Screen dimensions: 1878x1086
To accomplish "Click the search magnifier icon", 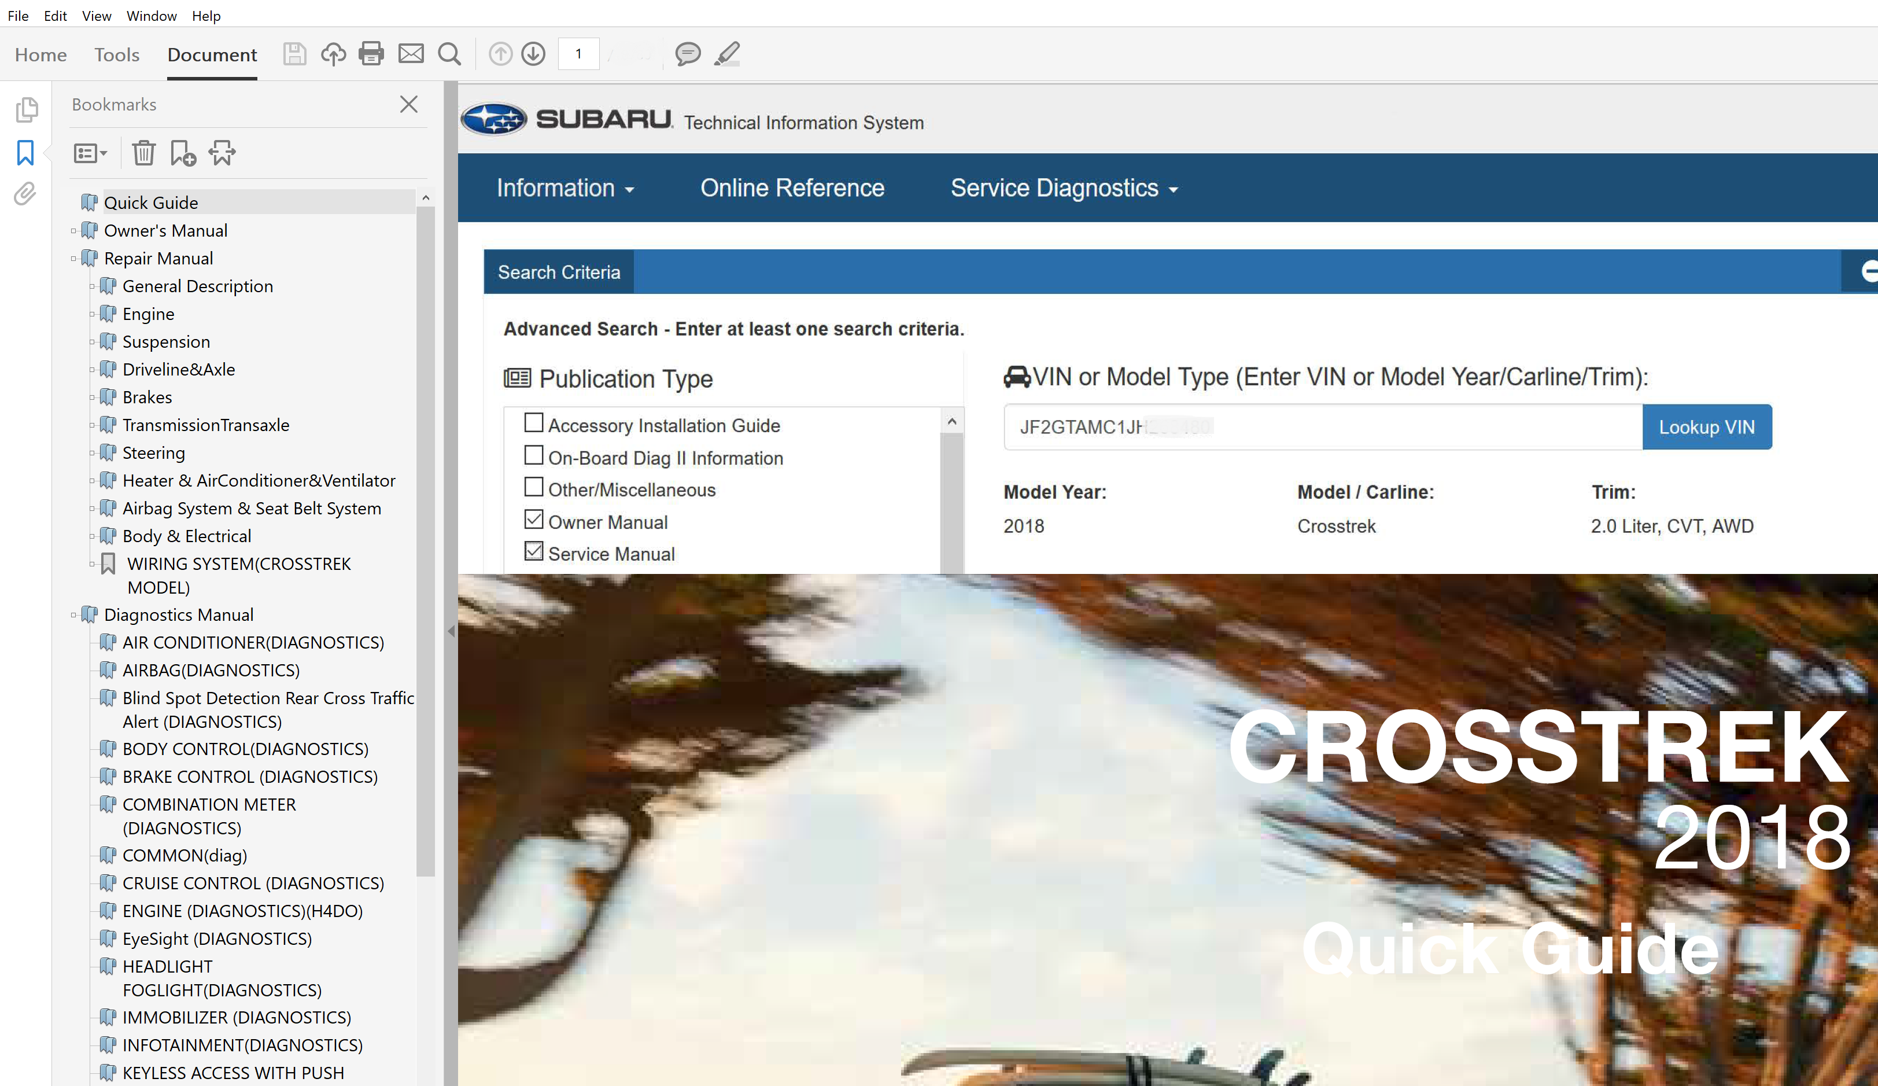I will pos(449,54).
